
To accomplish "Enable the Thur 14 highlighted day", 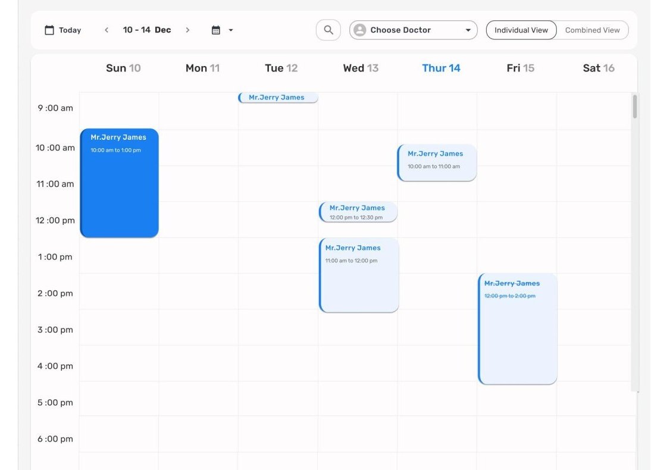I will pyautogui.click(x=441, y=68).
